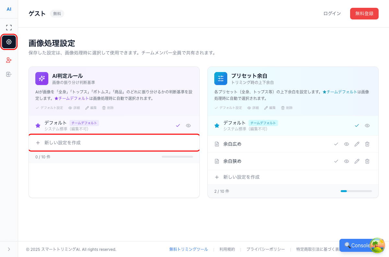Click the blue star of プリセット余白 デフォルト
This screenshot has height=257, width=389.
(217, 126)
